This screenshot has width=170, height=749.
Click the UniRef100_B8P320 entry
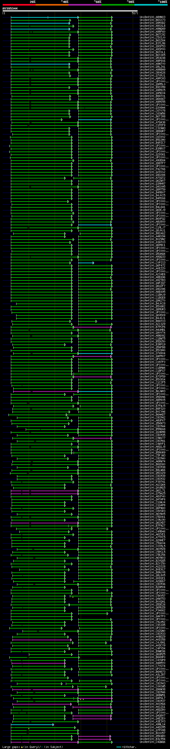(152, 409)
